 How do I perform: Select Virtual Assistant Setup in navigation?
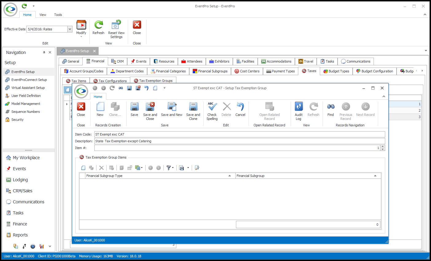coord(28,88)
